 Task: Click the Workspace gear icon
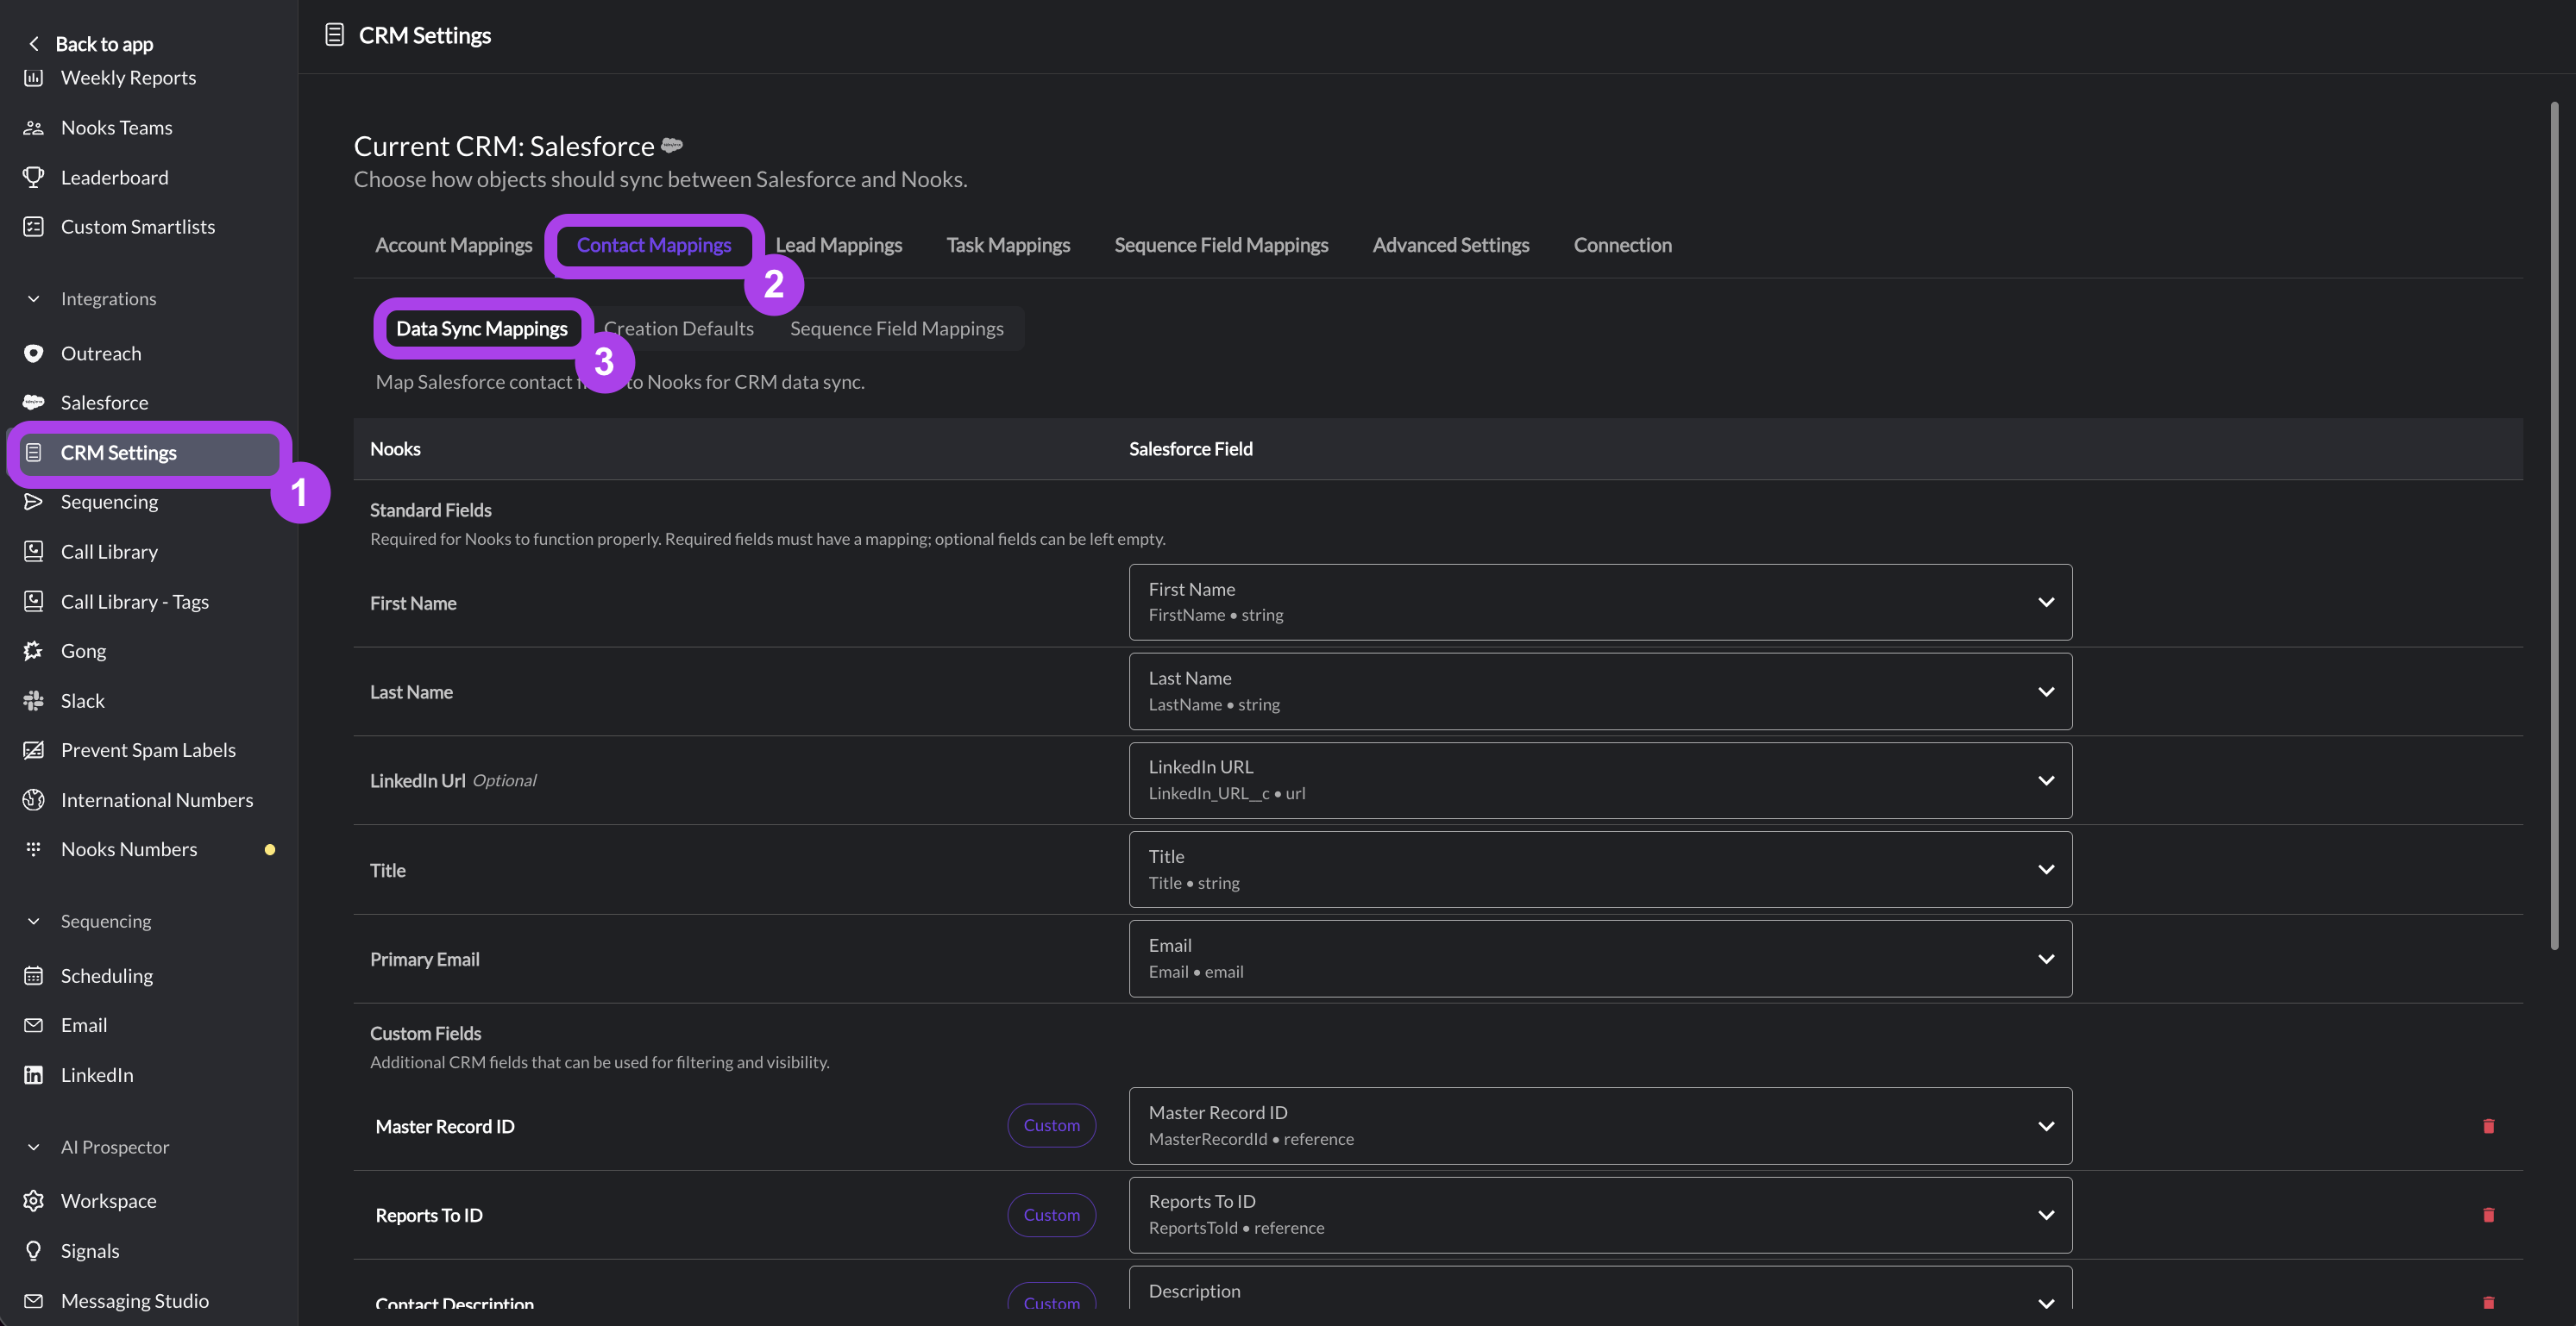pos(33,1201)
